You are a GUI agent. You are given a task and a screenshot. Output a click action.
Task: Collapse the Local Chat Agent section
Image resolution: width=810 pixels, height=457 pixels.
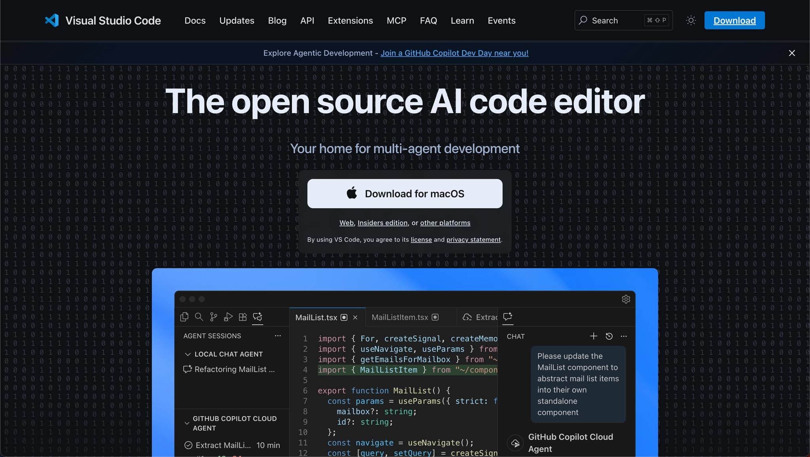pyautogui.click(x=188, y=354)
